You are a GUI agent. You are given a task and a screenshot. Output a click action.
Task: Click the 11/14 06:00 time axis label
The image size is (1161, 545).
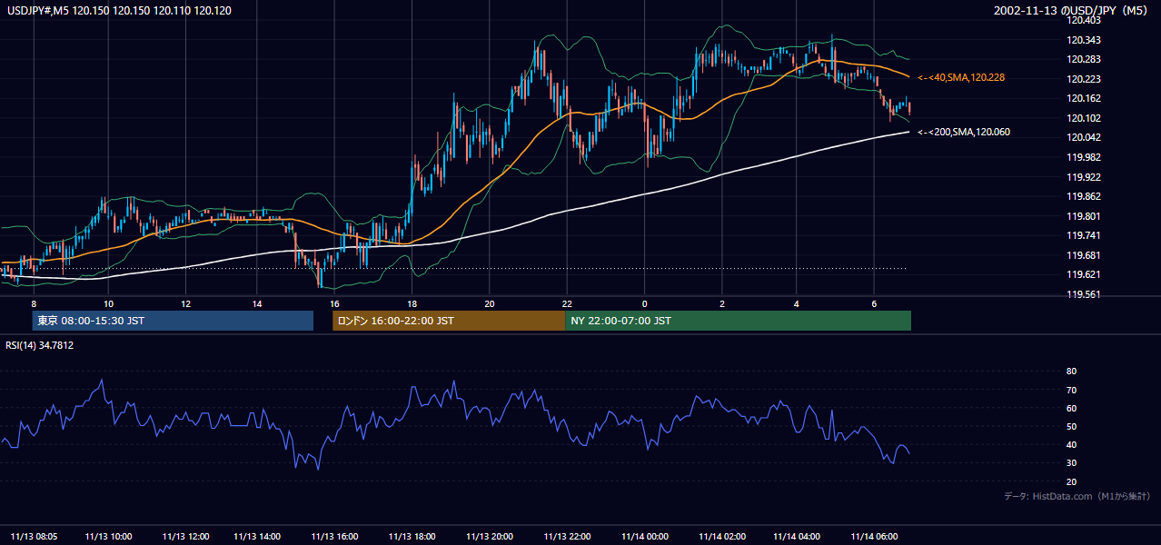pos(874,536)
